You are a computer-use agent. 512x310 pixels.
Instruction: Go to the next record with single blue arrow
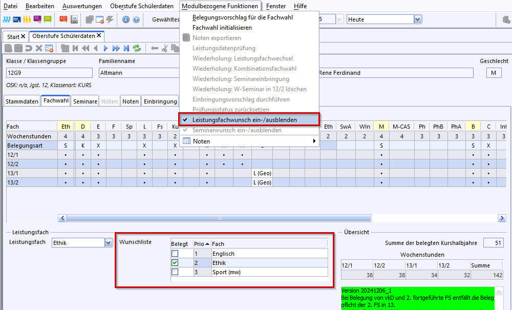click(x=105, y=48)
